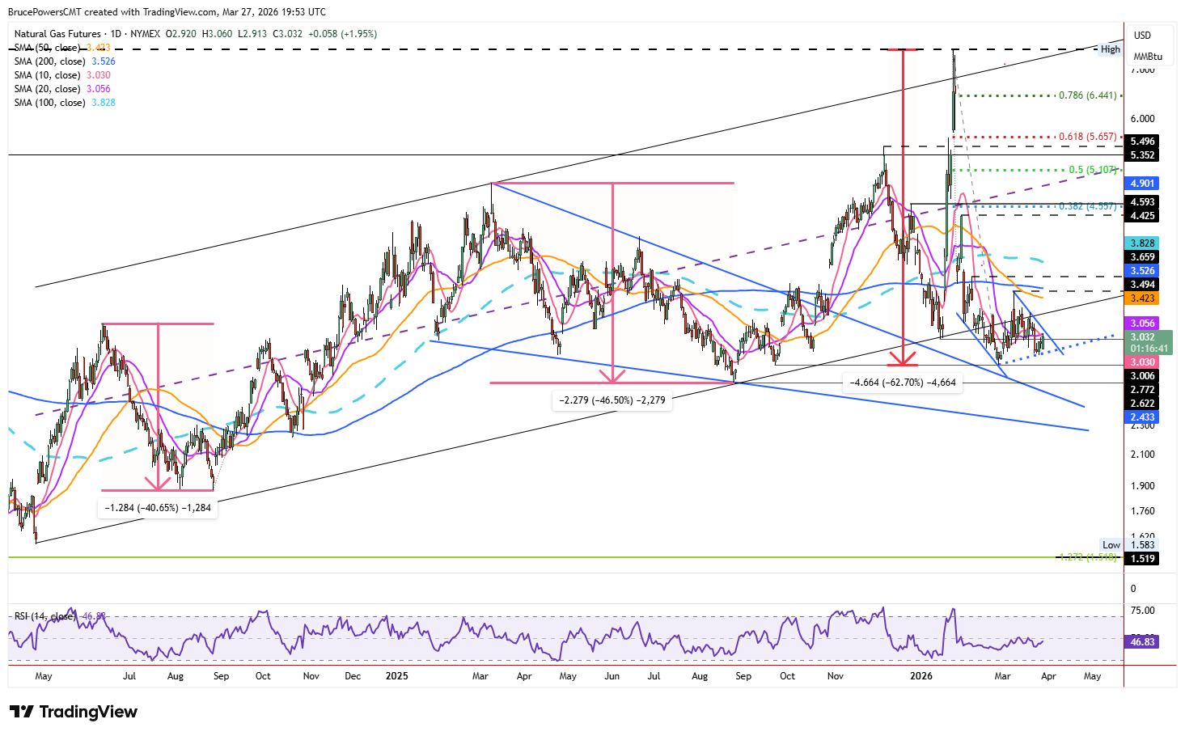Image resolution: width=1185 pixels, height=736 pixels.
Task: Click the 0.786 (6.441) Fibonacci level label
Action: pyautogui.click(x=1088, y=95)
